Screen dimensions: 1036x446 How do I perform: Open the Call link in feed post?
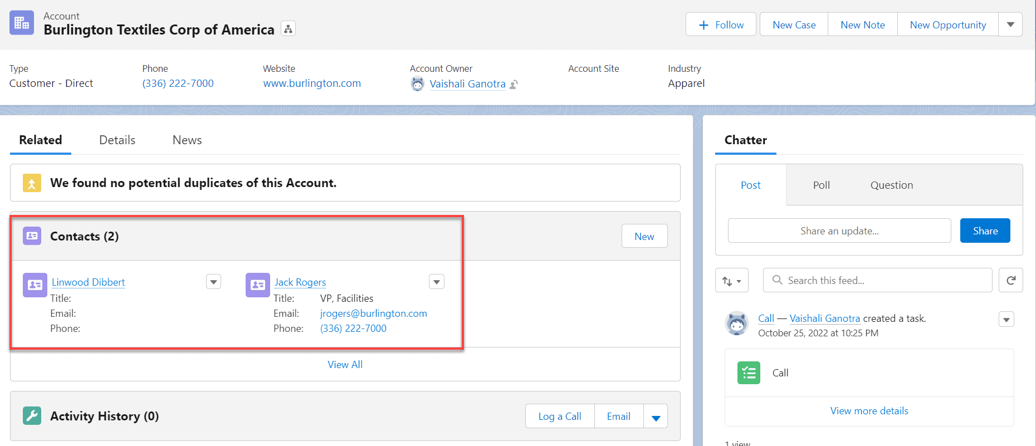pyautogui.click(x=766, y=318)
